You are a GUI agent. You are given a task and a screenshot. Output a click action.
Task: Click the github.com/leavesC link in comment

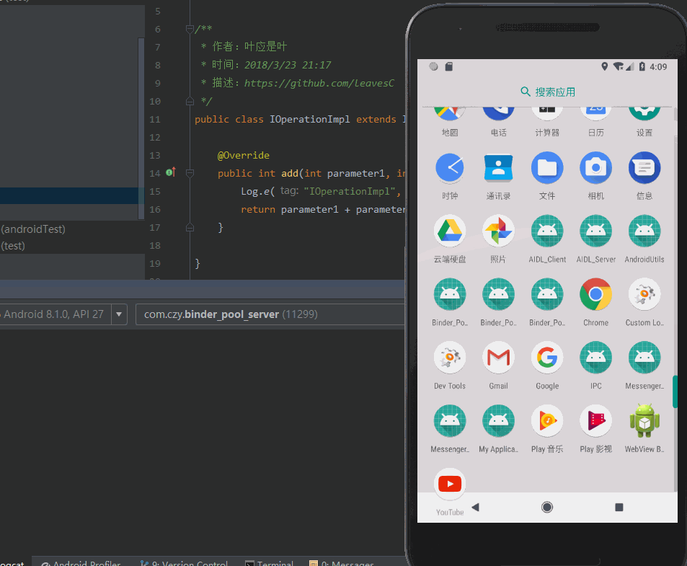(x=319, y=83)
